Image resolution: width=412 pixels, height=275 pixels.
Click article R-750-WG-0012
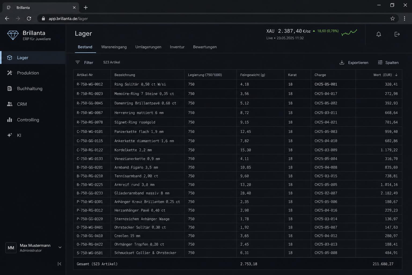pyautogui.click(x=90, y=84)
